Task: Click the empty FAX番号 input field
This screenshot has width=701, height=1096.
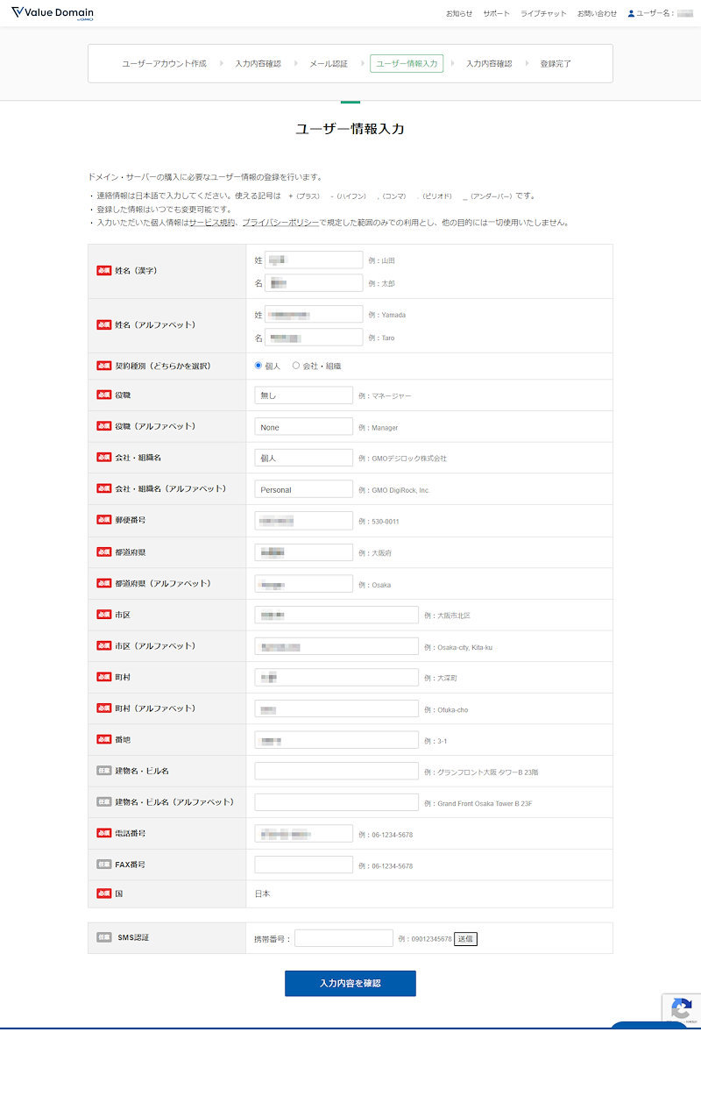Action: (x=303, y=865)
